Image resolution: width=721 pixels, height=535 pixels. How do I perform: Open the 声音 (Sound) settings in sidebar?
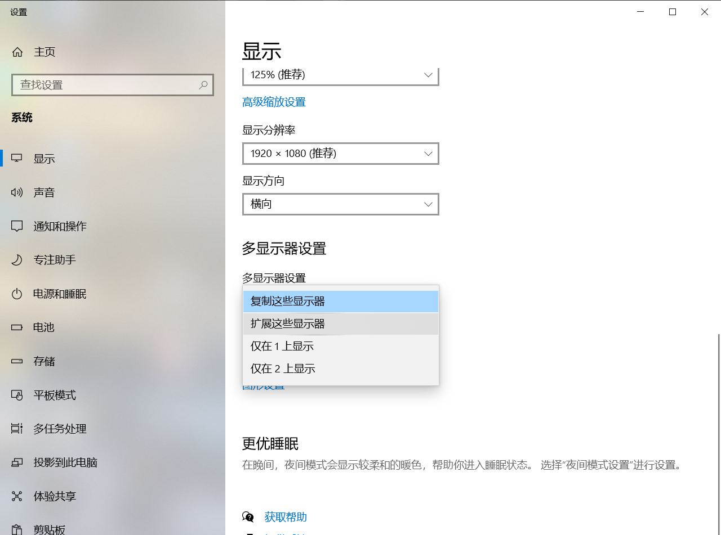click(x=44, y=192)
